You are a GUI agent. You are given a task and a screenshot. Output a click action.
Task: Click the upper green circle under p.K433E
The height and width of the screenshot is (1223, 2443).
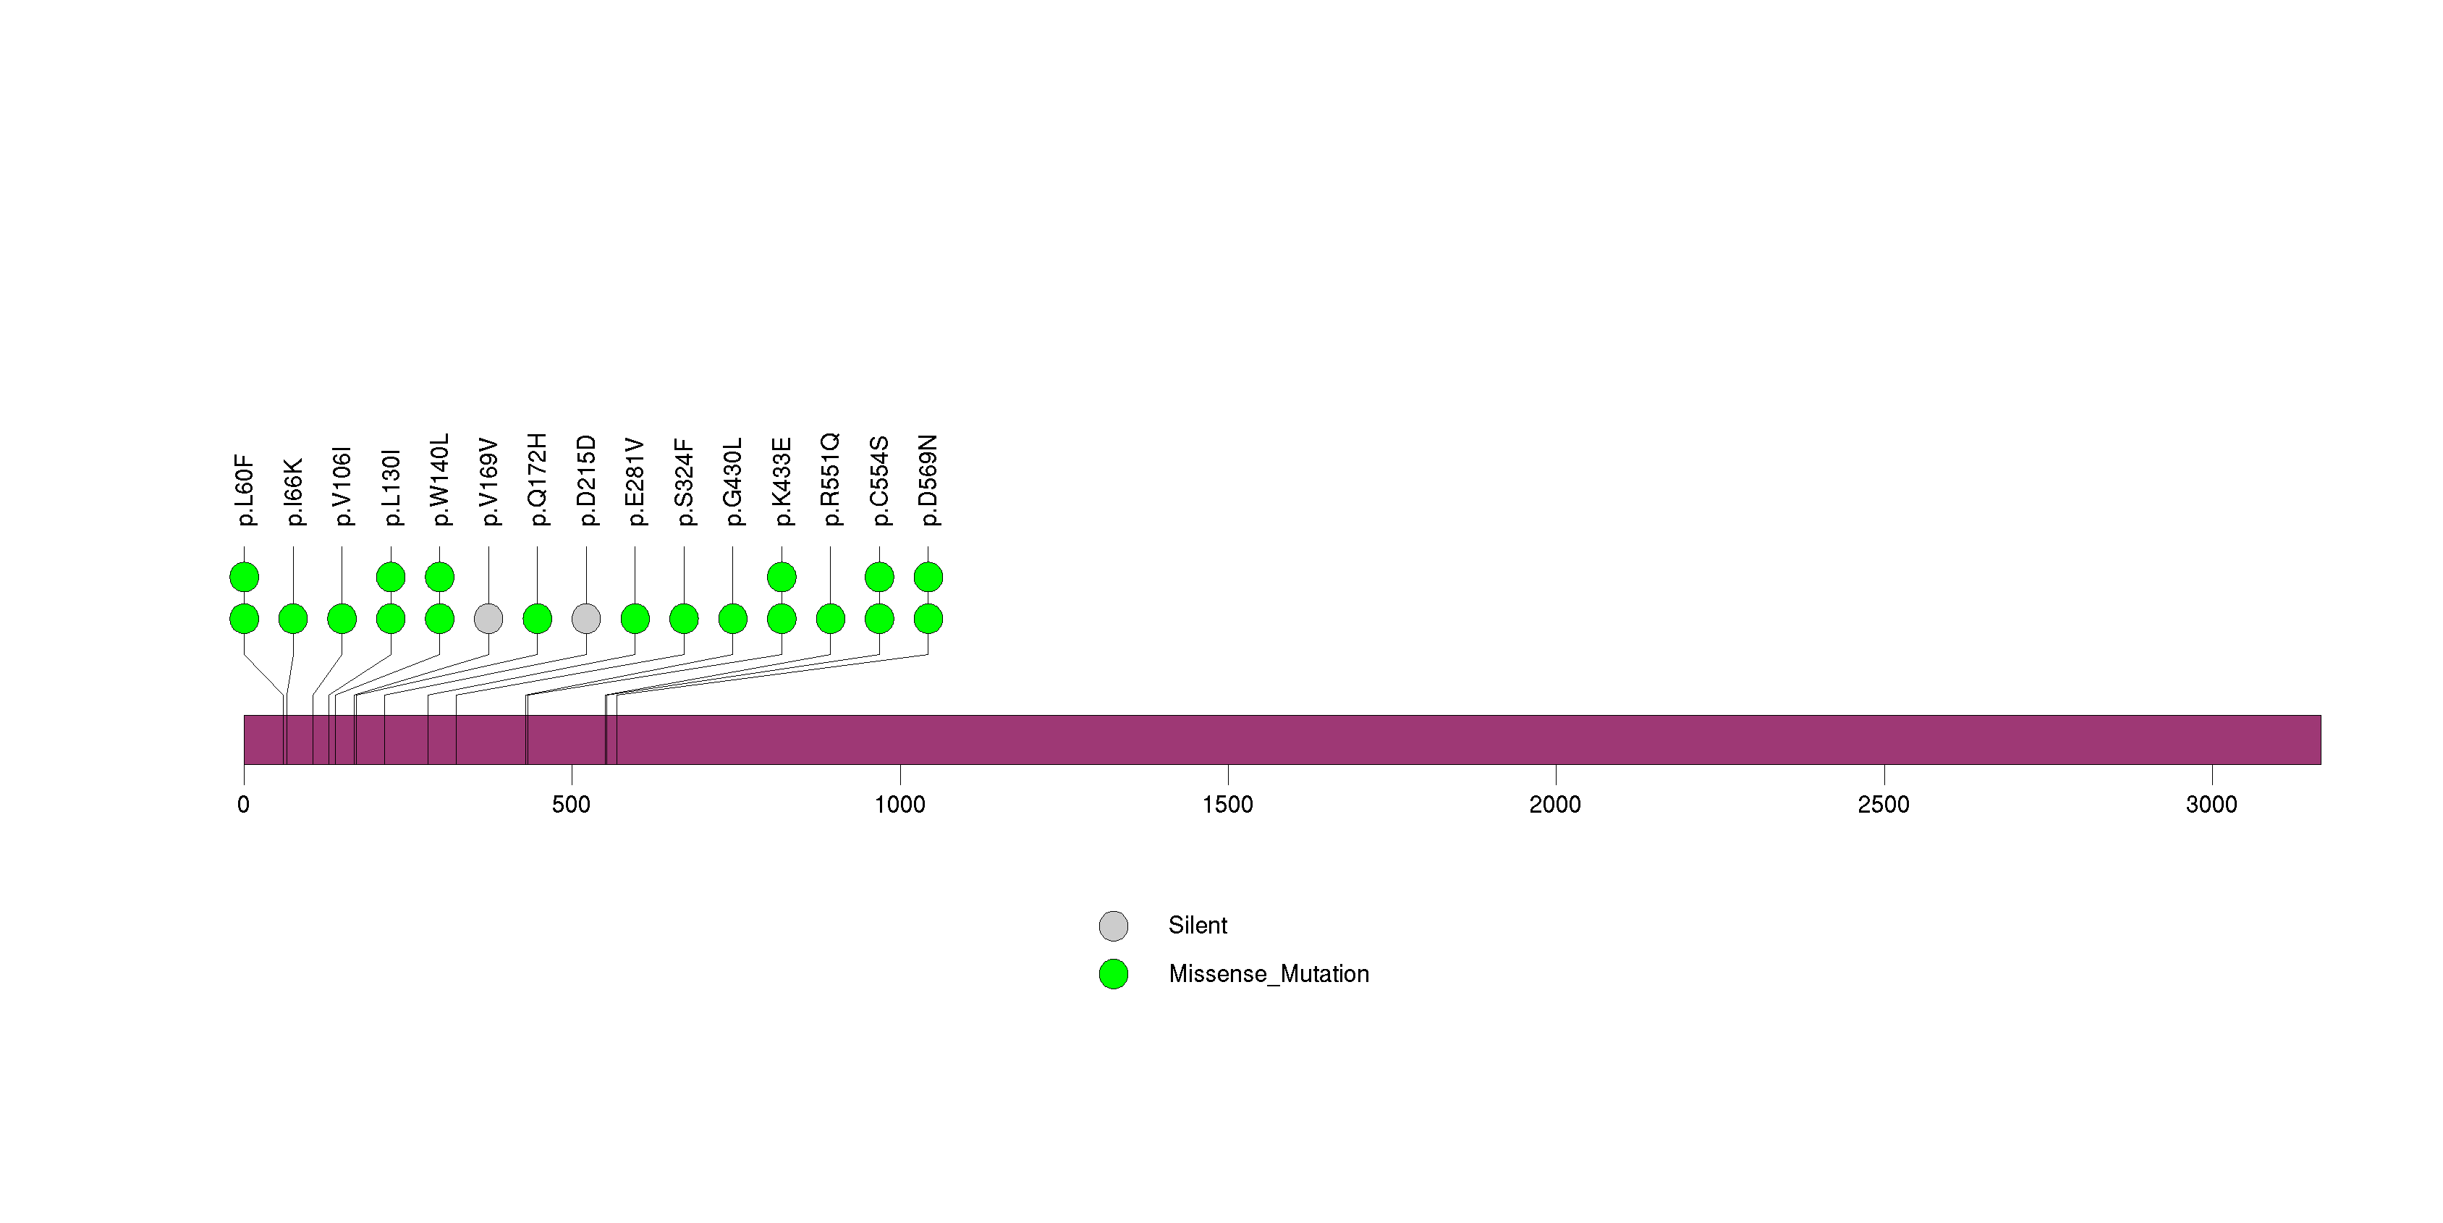click(782, 577)
